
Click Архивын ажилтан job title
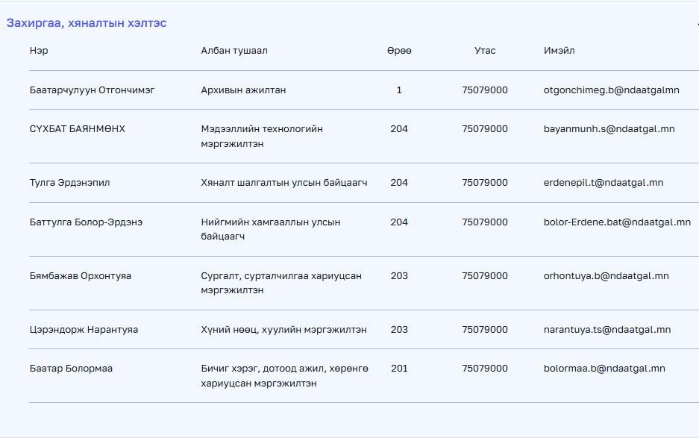[243, 90]
